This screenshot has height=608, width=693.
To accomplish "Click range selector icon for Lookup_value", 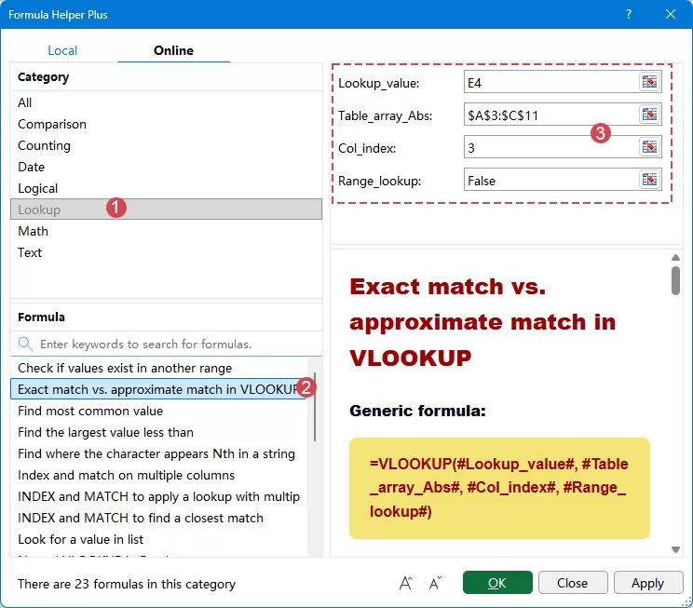I will pos(649,82).
